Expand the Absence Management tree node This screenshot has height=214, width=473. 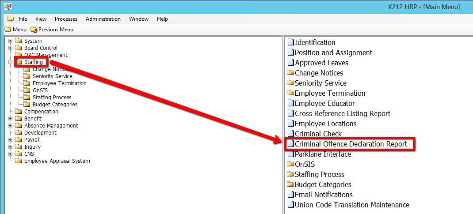11,126
